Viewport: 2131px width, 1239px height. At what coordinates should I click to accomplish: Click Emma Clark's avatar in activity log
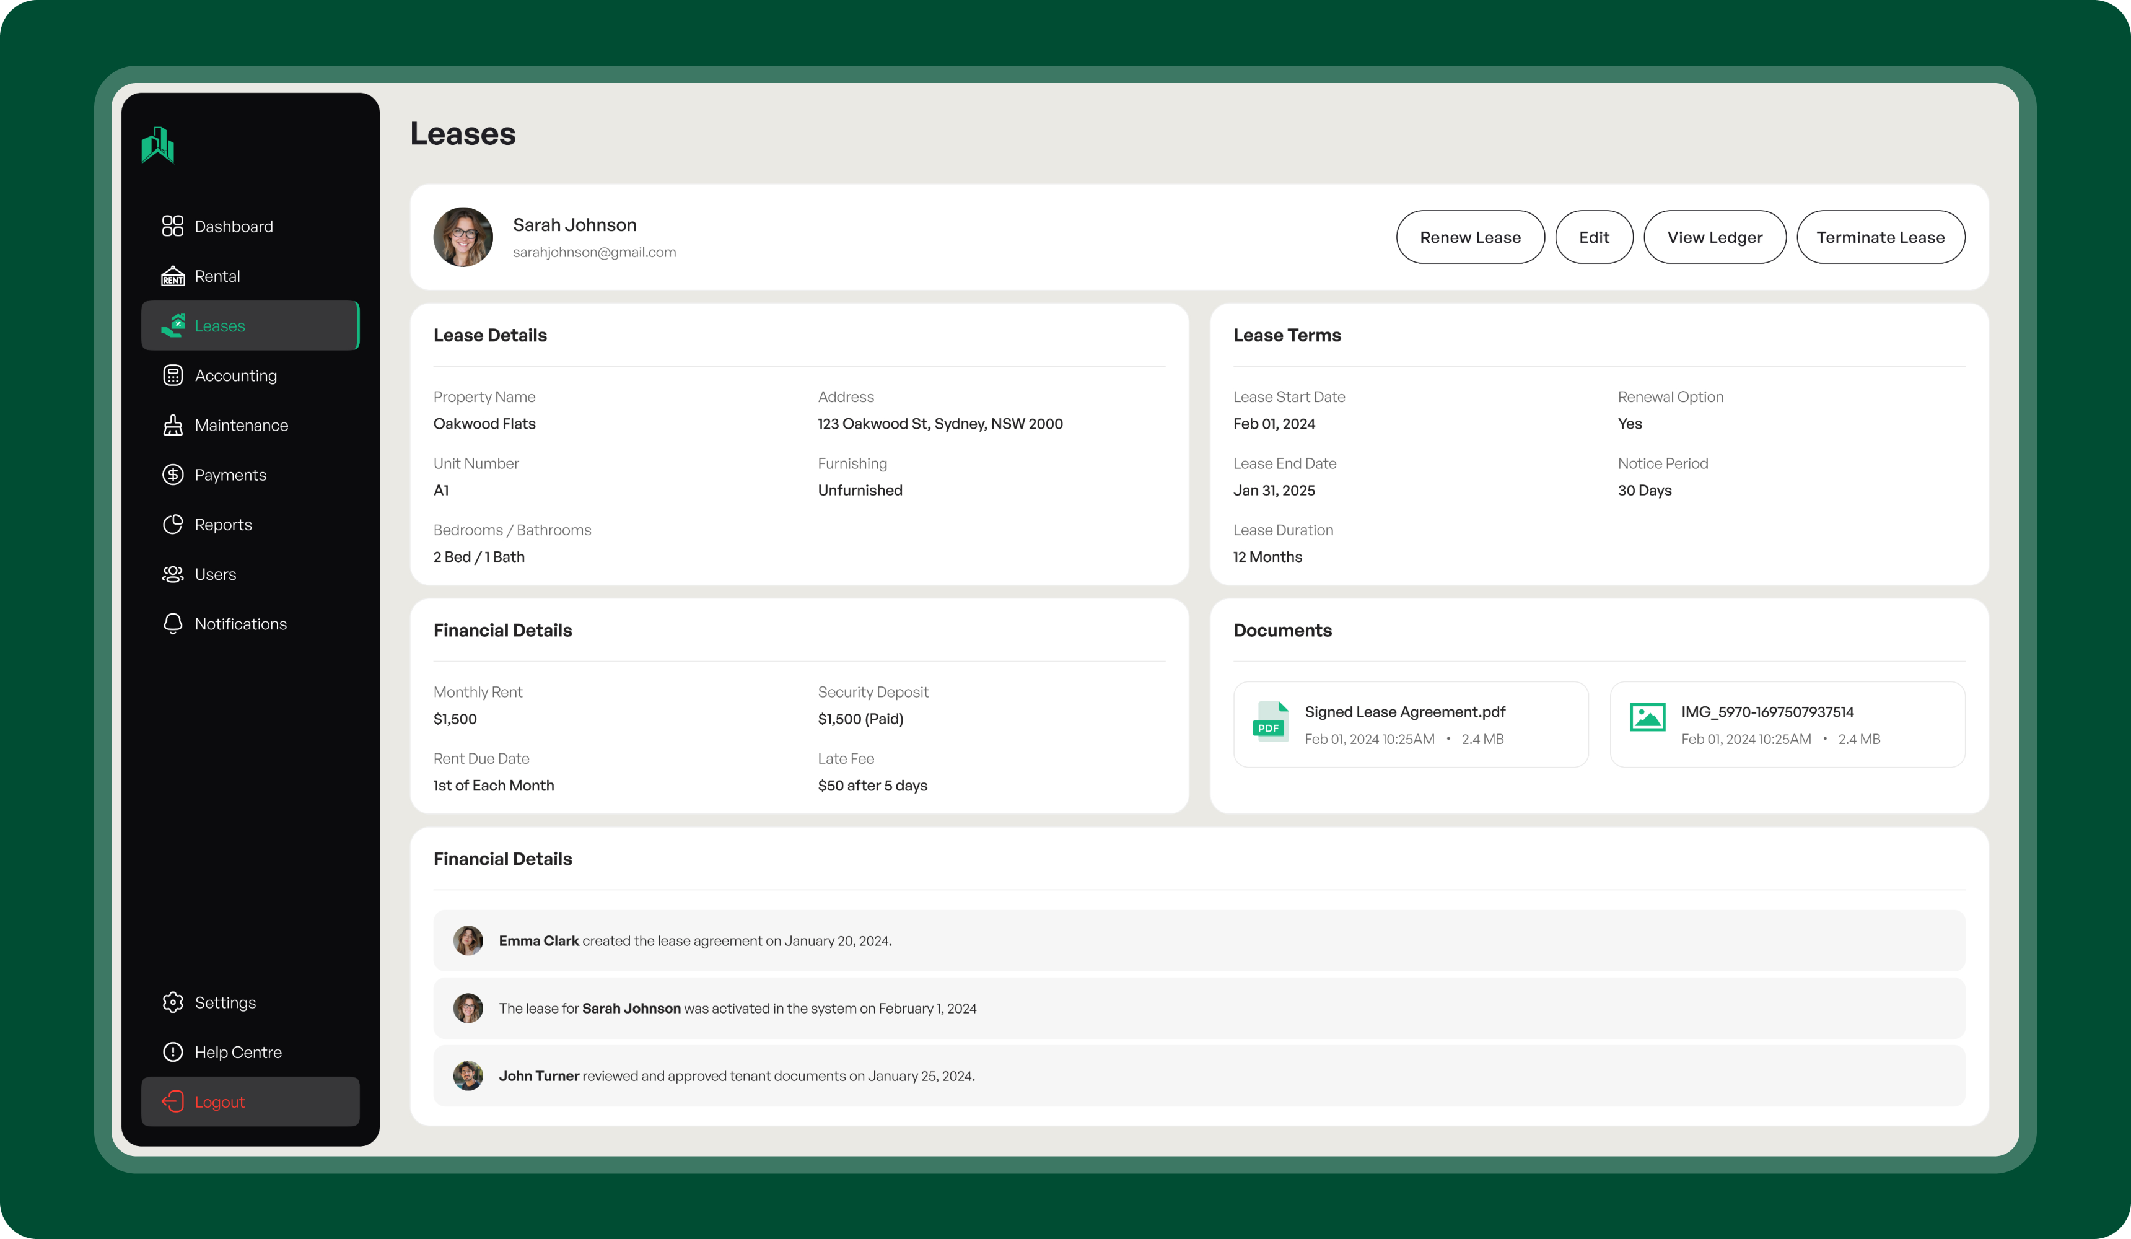468,940
